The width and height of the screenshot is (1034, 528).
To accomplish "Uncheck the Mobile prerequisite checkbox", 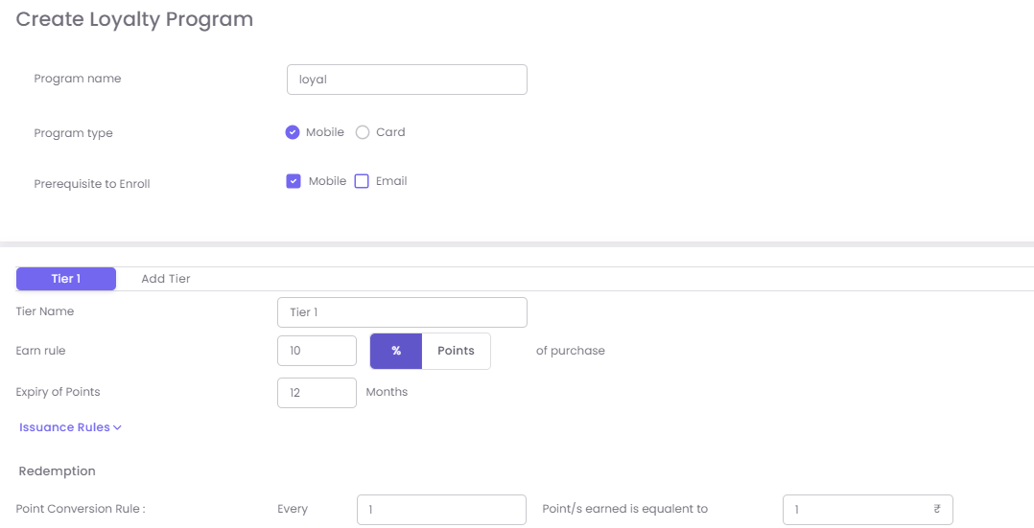I will tap(294, 181).
